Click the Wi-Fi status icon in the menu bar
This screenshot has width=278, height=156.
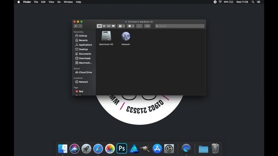pyautogui.click(x=220, y=2)
